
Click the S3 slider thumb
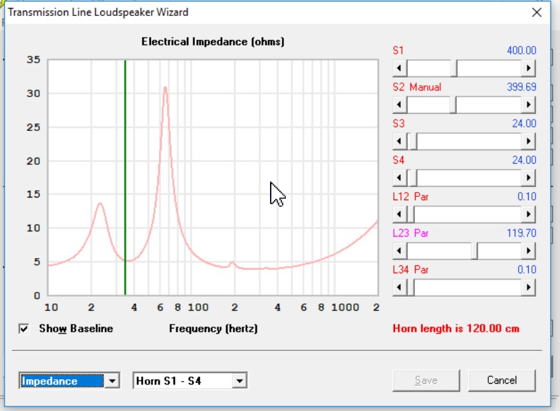(414, 141)
